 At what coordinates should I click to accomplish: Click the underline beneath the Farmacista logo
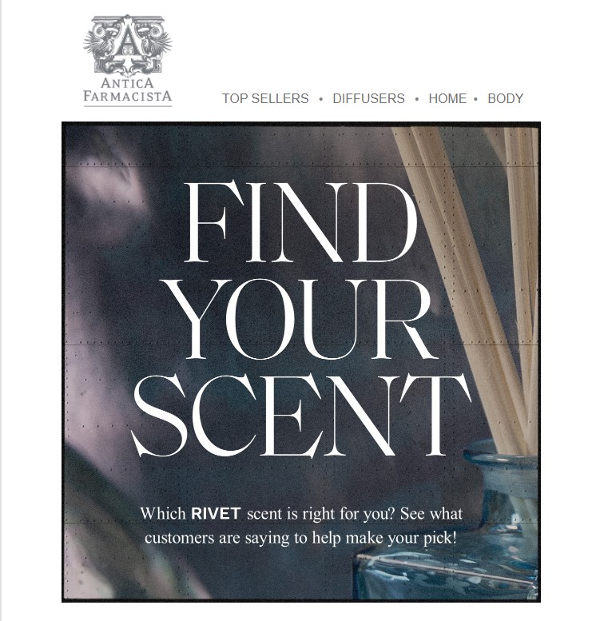coord(128,105)
